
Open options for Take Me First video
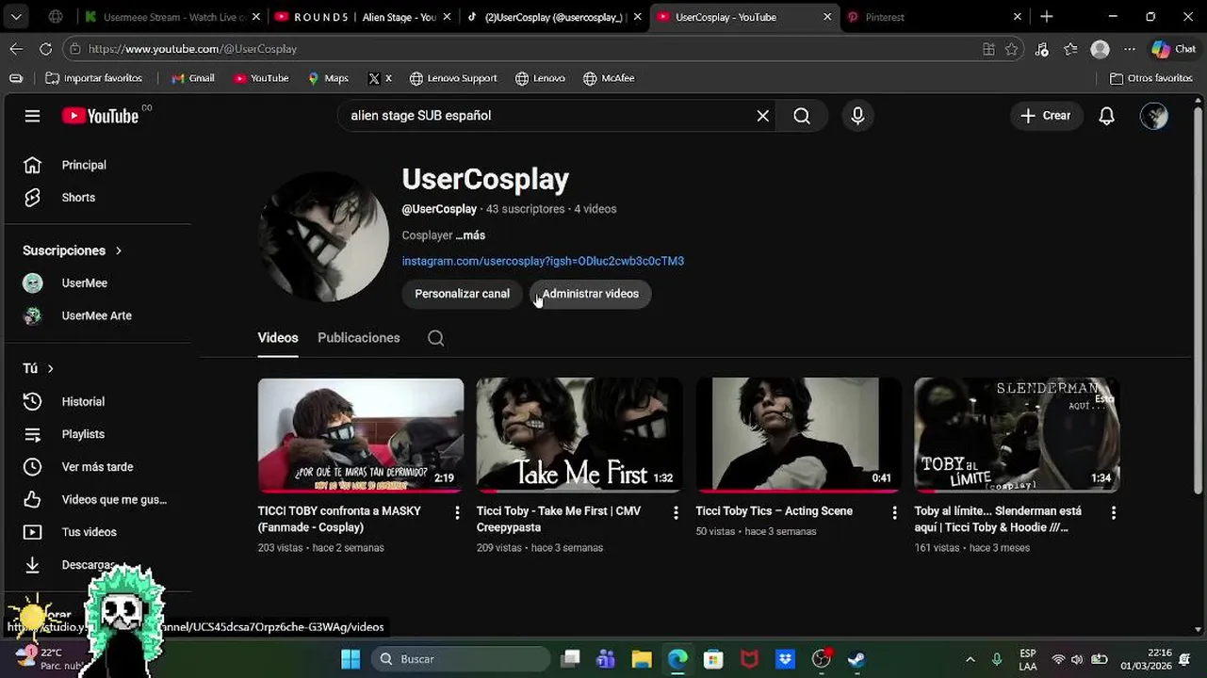click(676, 513)
